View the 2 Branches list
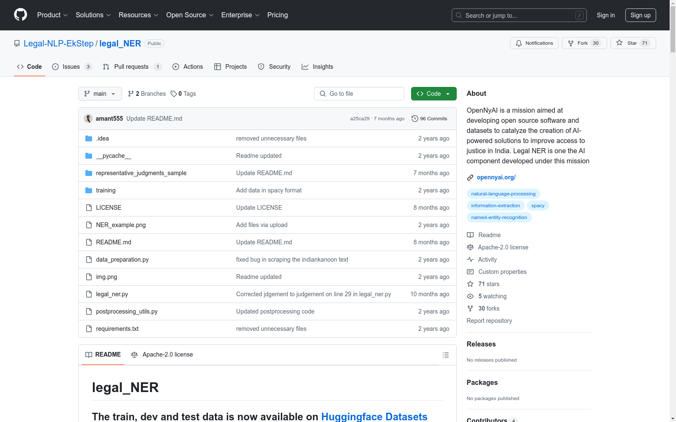 tap(147, 94)
